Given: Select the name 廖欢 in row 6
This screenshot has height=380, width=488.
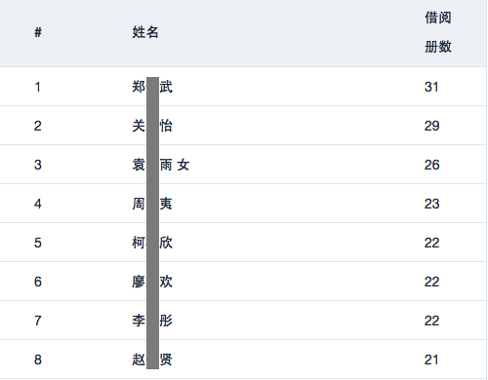Looking at the screenshot, I should pyautogui.click(x=152, y=282).
